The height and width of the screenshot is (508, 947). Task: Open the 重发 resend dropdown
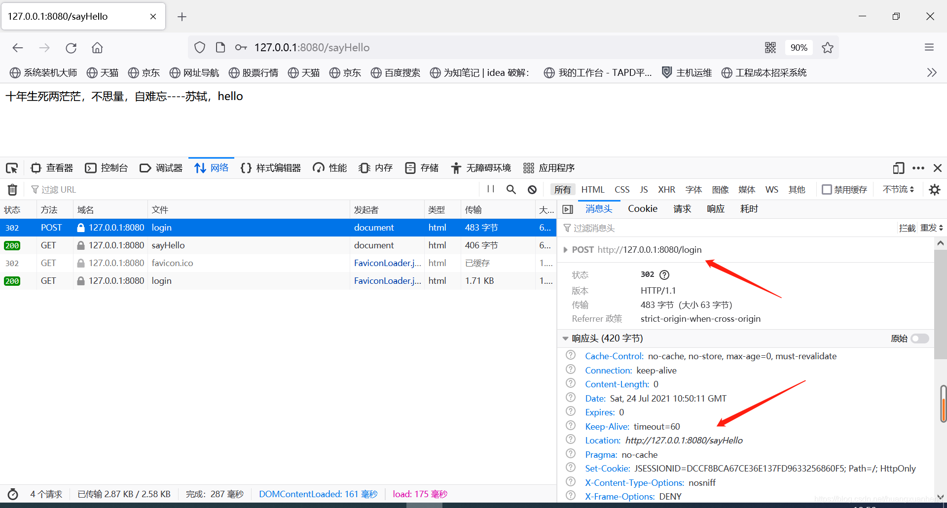932,228
